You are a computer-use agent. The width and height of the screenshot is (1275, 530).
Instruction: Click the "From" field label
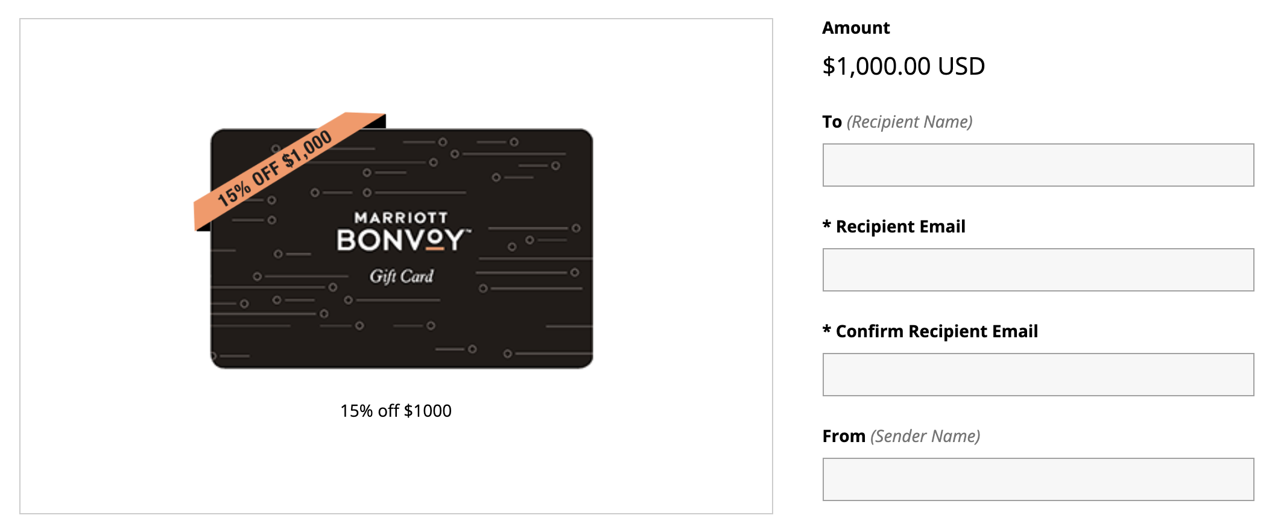[843, 436]
